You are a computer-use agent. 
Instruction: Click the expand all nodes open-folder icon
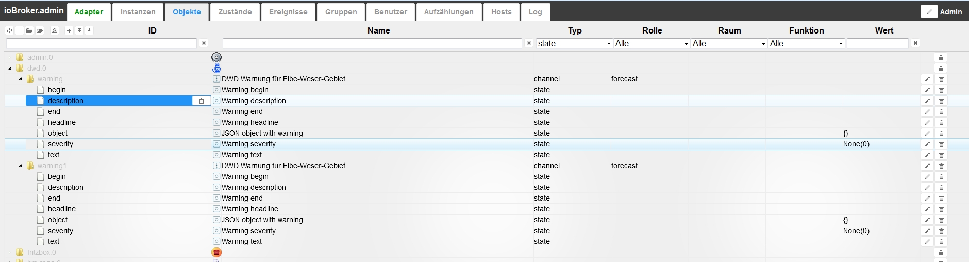(x=40, y=30)
